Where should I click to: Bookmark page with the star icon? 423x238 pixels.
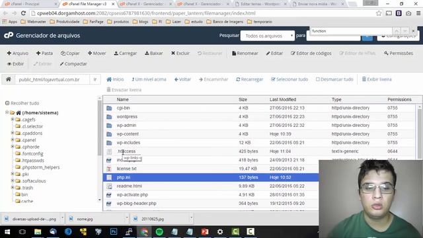(379, 13)
